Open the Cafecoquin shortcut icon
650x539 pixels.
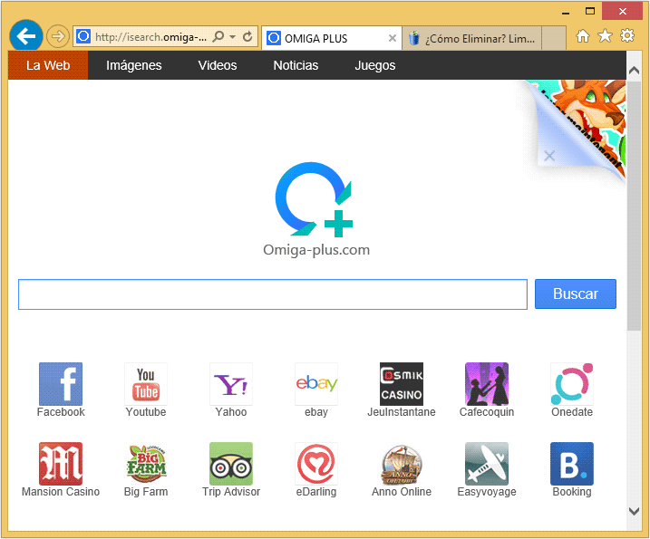click(x=487, y=383)
